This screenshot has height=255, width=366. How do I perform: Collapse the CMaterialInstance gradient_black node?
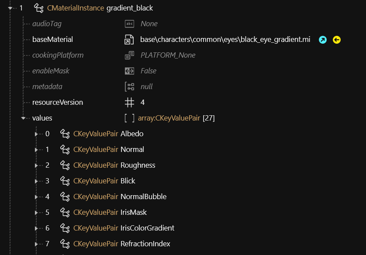coord(10,8)
